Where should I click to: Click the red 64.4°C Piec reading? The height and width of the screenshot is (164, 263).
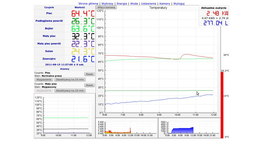tap(83, 13)
